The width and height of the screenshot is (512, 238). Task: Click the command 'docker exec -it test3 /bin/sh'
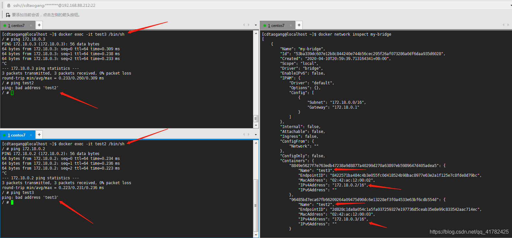[91, 34]
